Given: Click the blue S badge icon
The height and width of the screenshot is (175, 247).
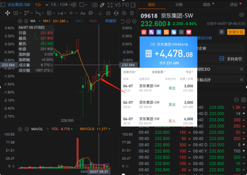Looking at the screenshot, I should (159, 32).
